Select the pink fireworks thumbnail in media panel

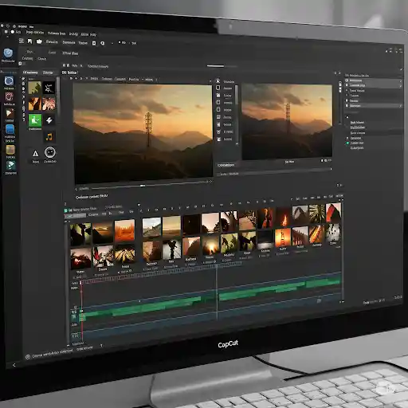tap(49, 104)
